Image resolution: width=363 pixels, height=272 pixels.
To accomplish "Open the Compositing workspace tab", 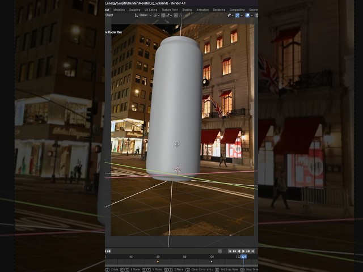I will 237,10.
